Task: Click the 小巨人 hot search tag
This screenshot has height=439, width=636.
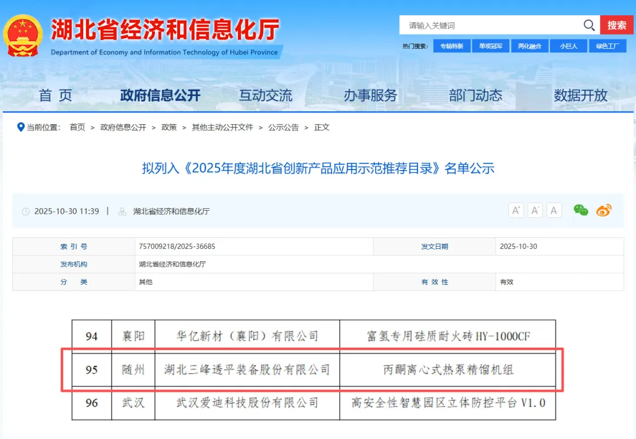Action: [x=568, y=46]
